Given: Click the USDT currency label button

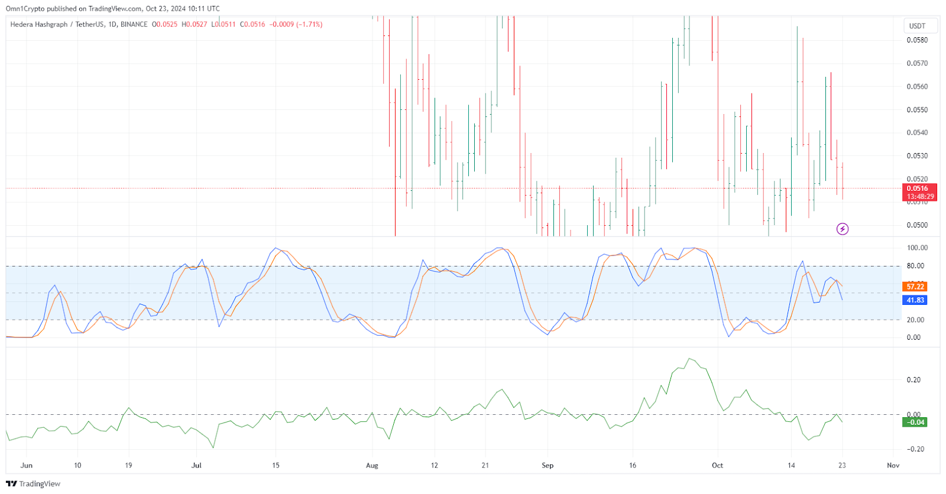Looking at the screenshot, I should 921,26.
